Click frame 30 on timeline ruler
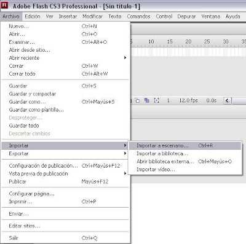The image size is (246, 244). [x=226, y=41]
